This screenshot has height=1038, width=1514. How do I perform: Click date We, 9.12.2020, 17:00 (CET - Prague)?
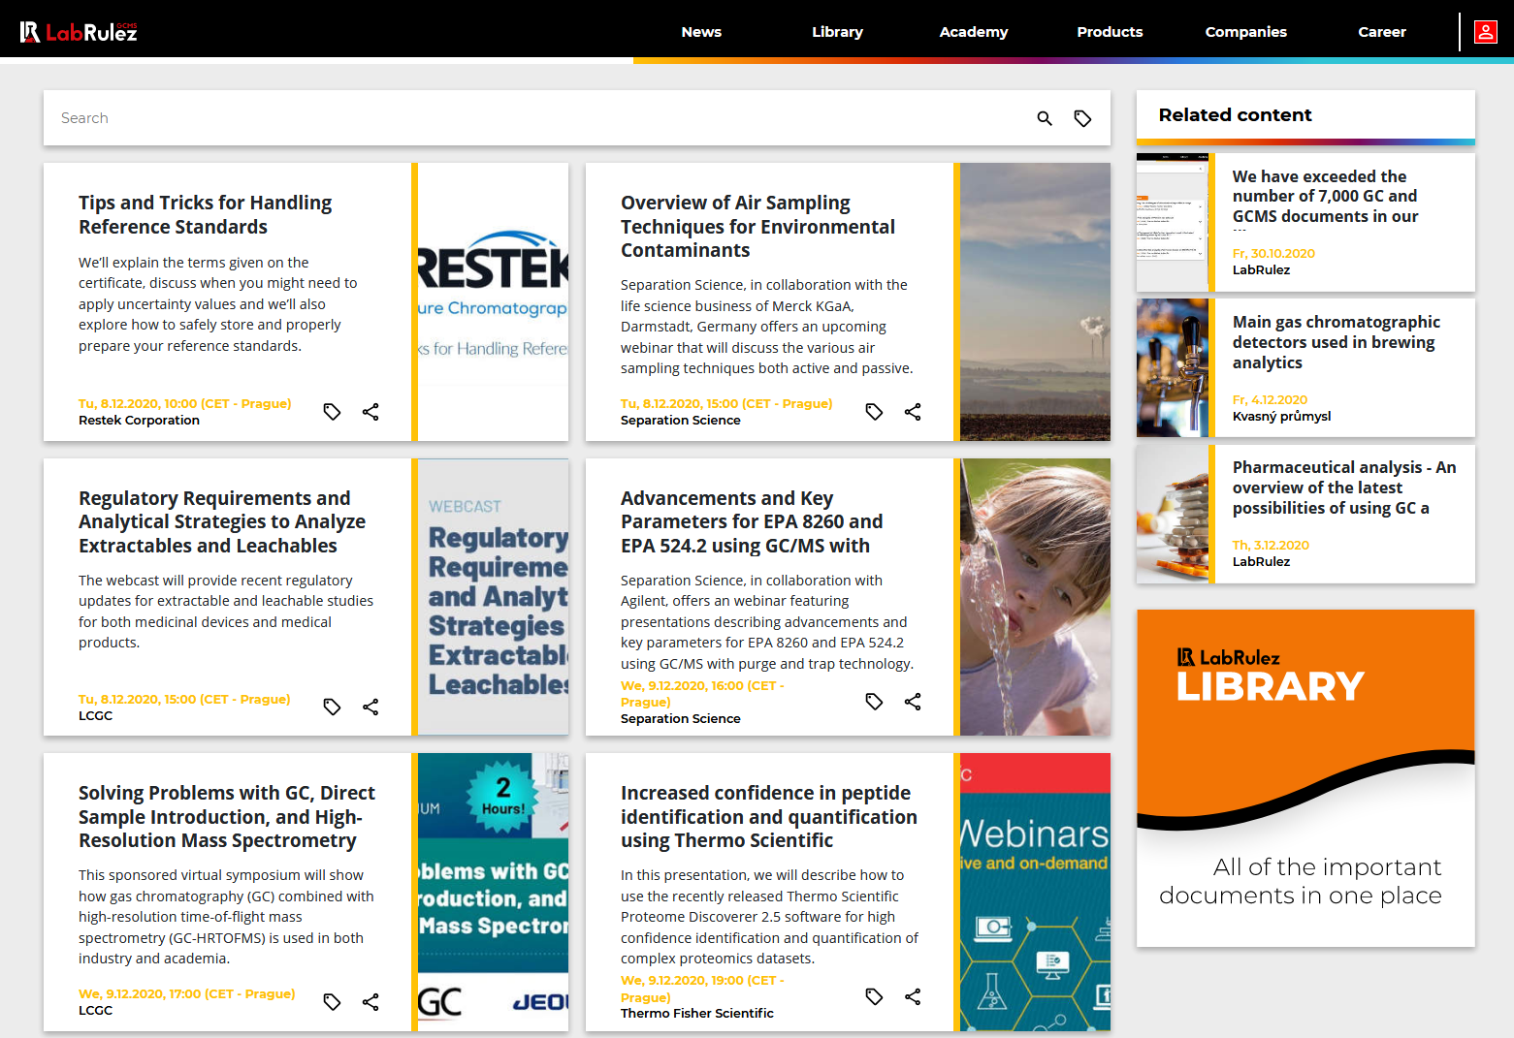click(186, 994)
